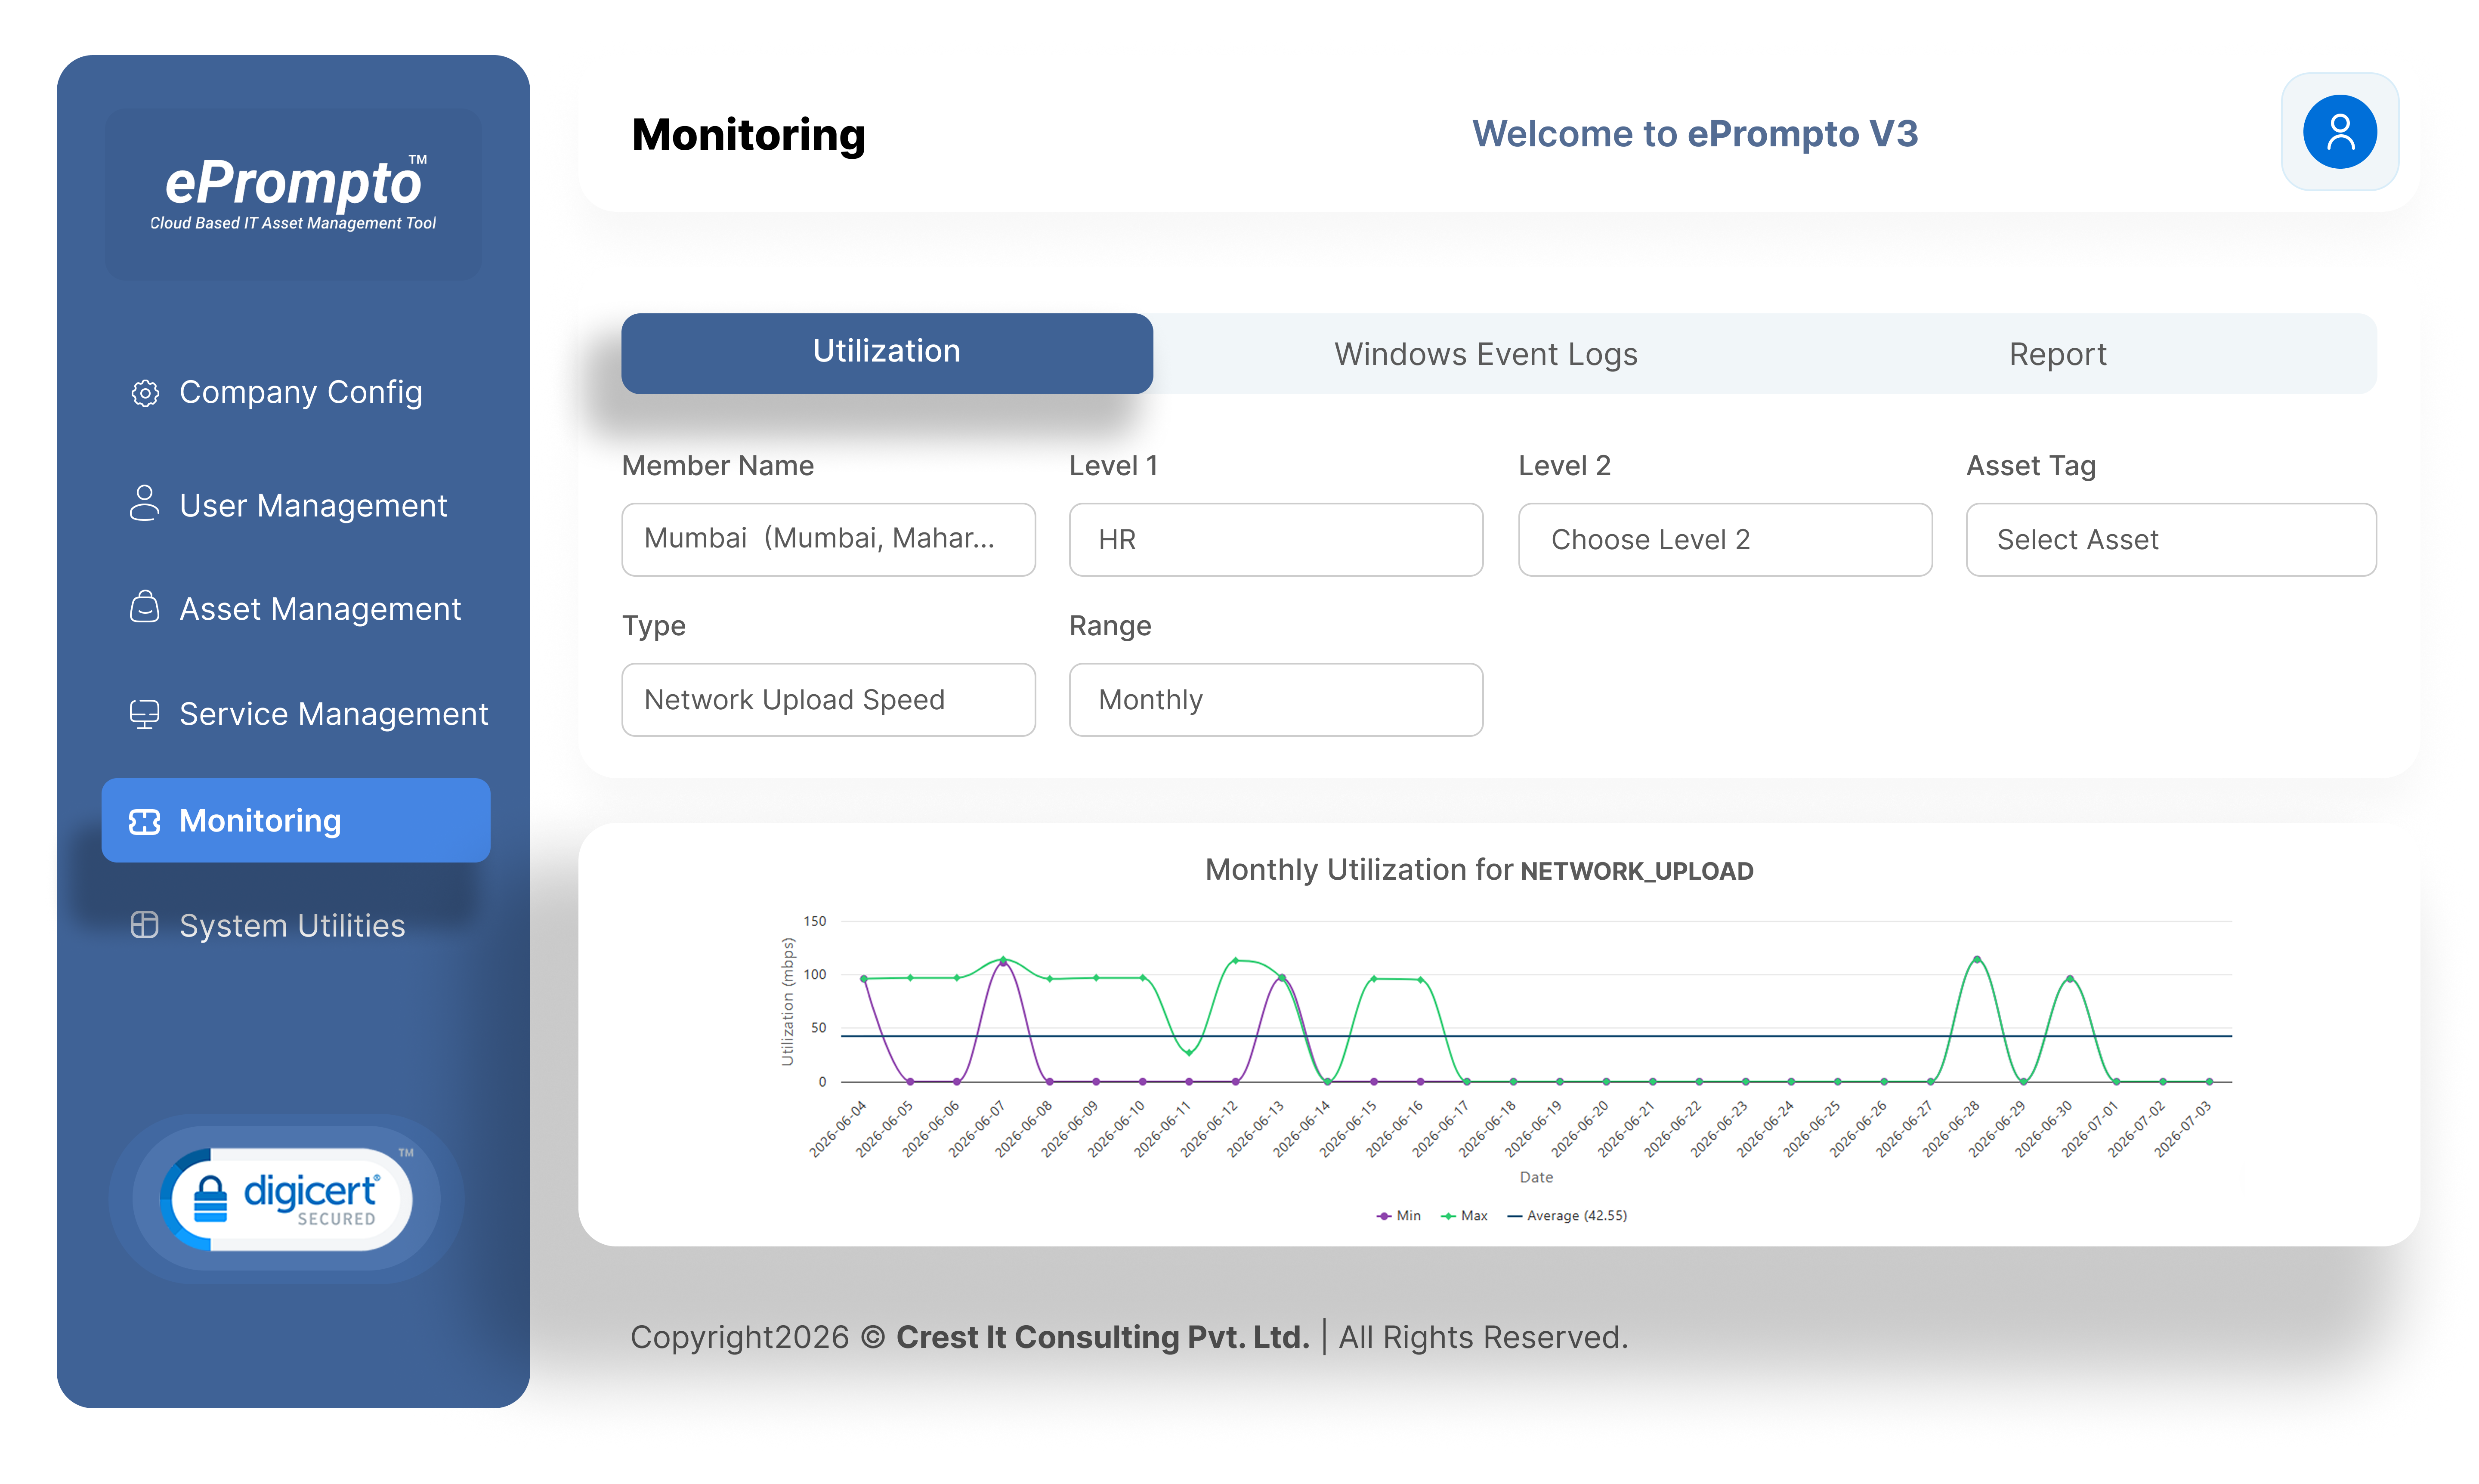The width and height of the screenshot is (2479, 1484).
Task: Click the Monitoring page heading
Action: pyautogui.click(x=748, y=135)
